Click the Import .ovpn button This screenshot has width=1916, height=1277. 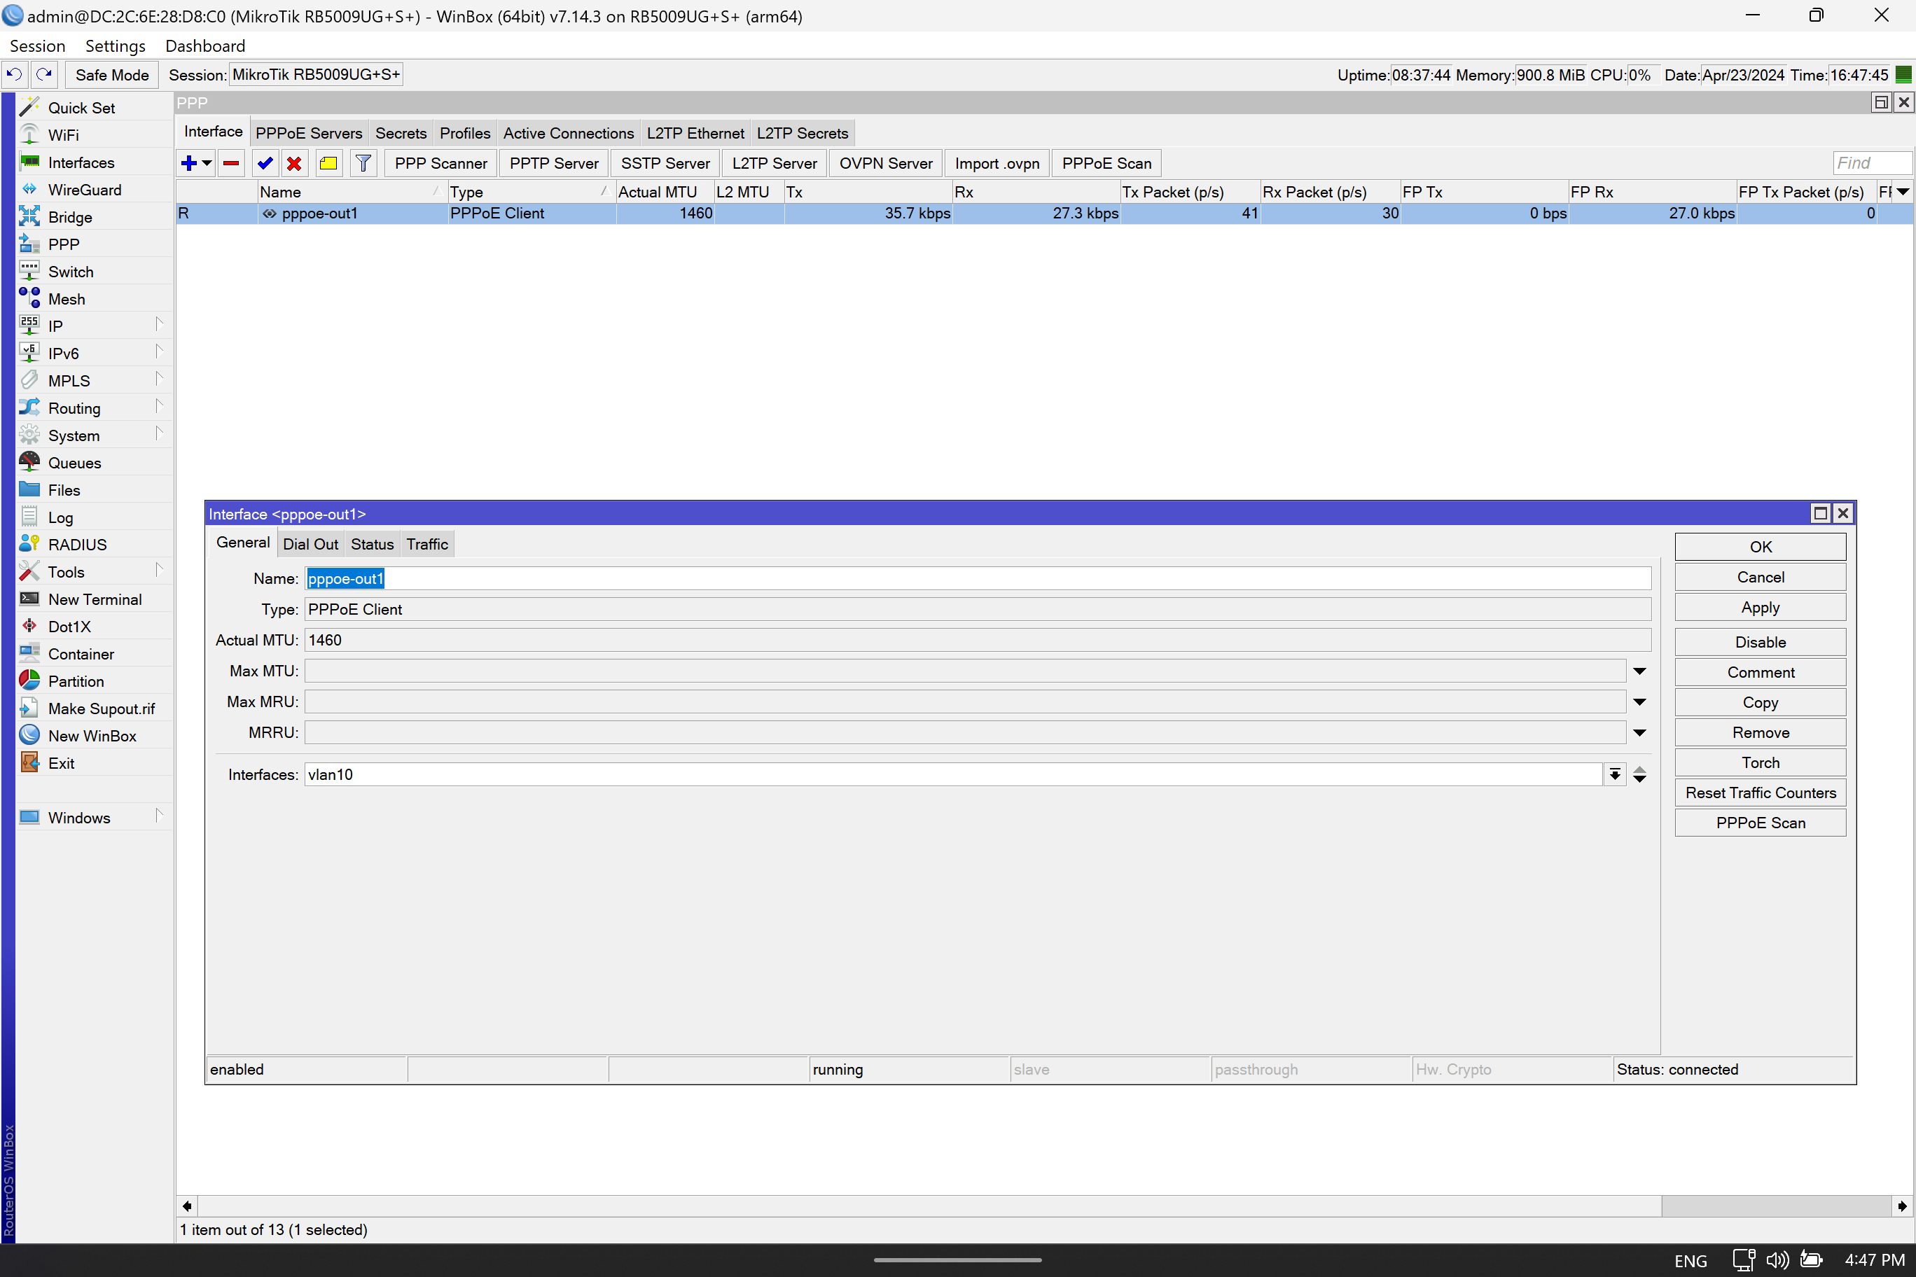[x=997, y=163]
